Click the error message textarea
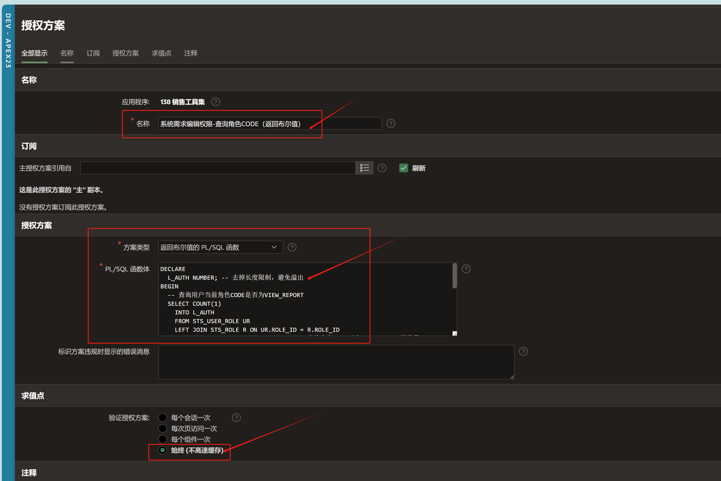Screen dimensions: 721x481 tap(336, 362)
